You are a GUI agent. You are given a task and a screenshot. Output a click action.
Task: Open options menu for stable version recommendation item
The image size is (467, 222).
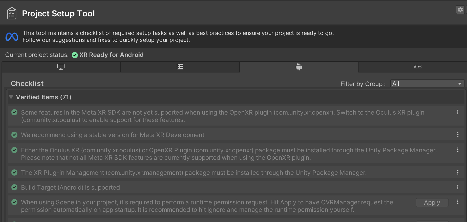pyautogui.click(x=458, y=134)
